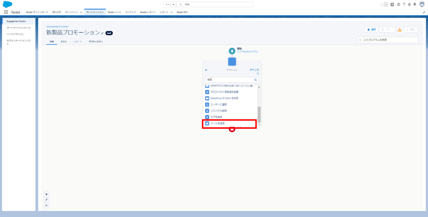This screenshot has width=428, height=217.
Task: Open the App Launcher grid icon
Action: (x=6, y=12)
